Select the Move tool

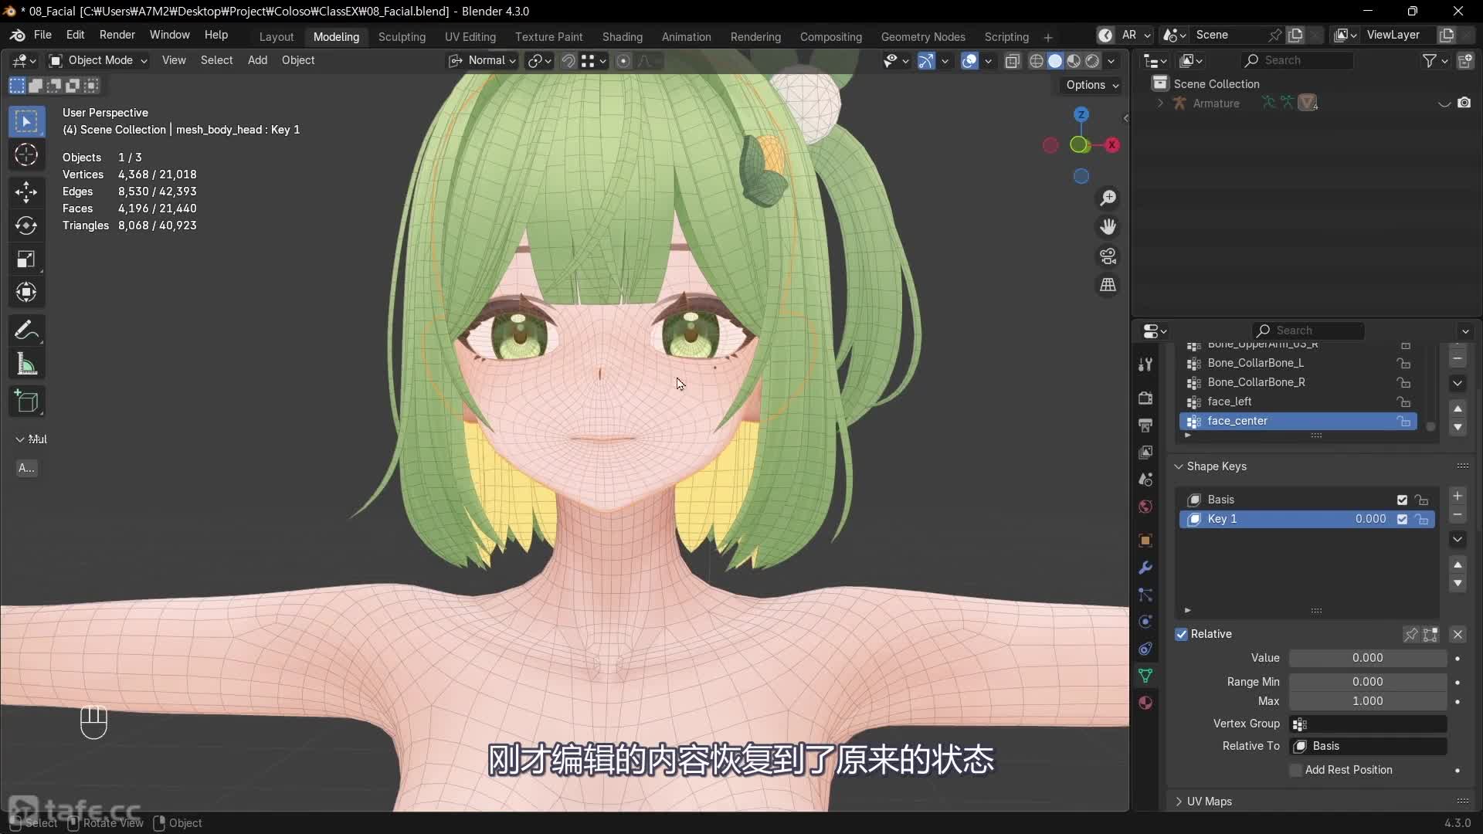click(x=26, y=192)
